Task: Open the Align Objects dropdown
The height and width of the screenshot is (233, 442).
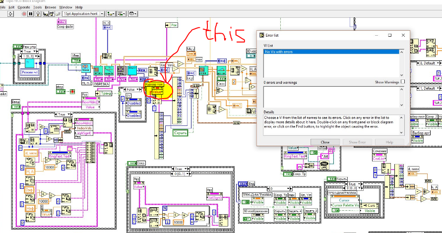Action: click(111, 13)
